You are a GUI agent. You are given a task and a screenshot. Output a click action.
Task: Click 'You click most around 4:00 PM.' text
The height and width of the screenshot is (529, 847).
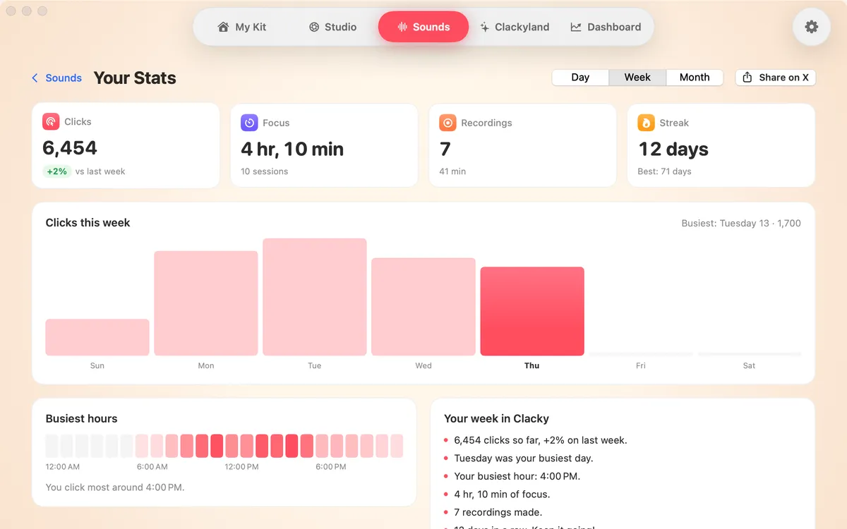pyautogui.click(x=115, y=487)
